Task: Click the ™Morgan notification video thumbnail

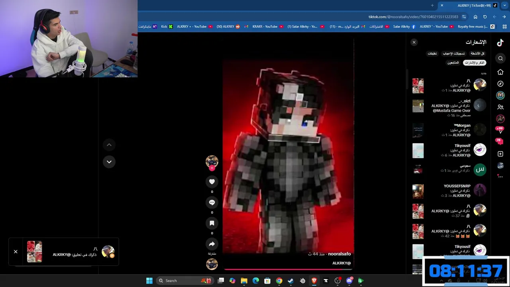Action: tap(418, 130)
